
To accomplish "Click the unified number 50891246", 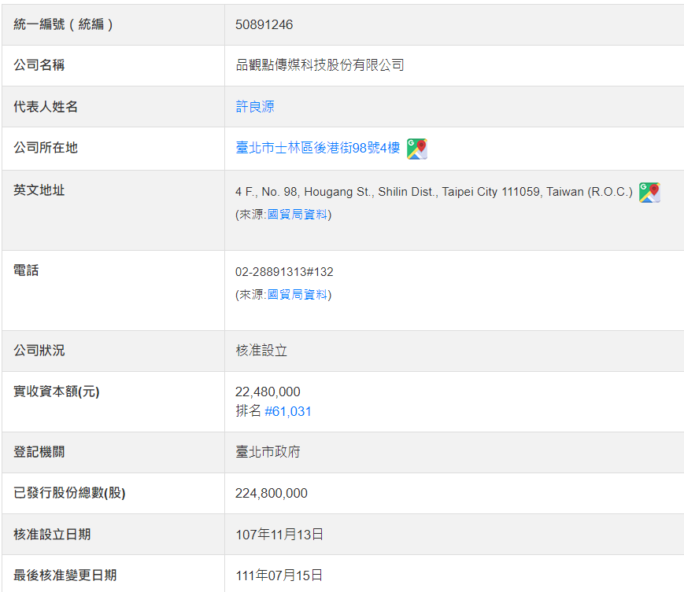I will 264,24.
